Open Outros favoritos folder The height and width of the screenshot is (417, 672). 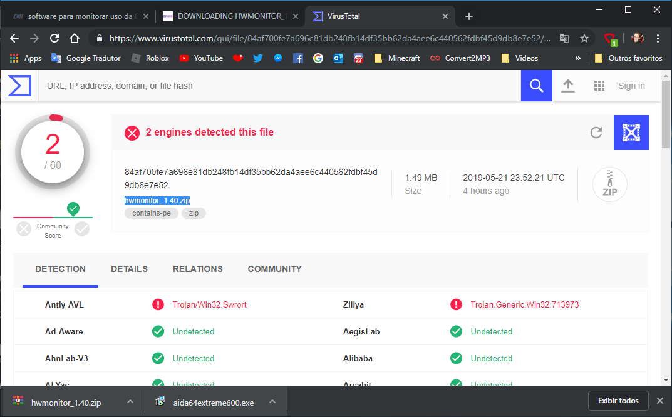(628, 58)
